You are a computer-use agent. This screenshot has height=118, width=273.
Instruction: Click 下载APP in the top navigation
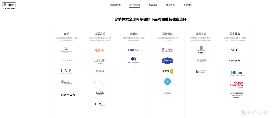pyautogui.click(x=188, y=5)
